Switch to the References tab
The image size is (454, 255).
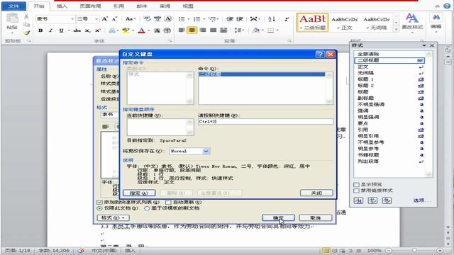point(118,6)
